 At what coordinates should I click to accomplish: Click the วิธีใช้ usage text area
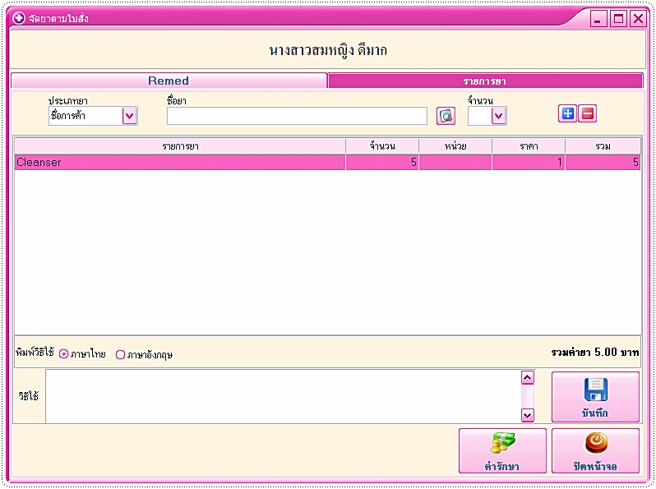284,396
